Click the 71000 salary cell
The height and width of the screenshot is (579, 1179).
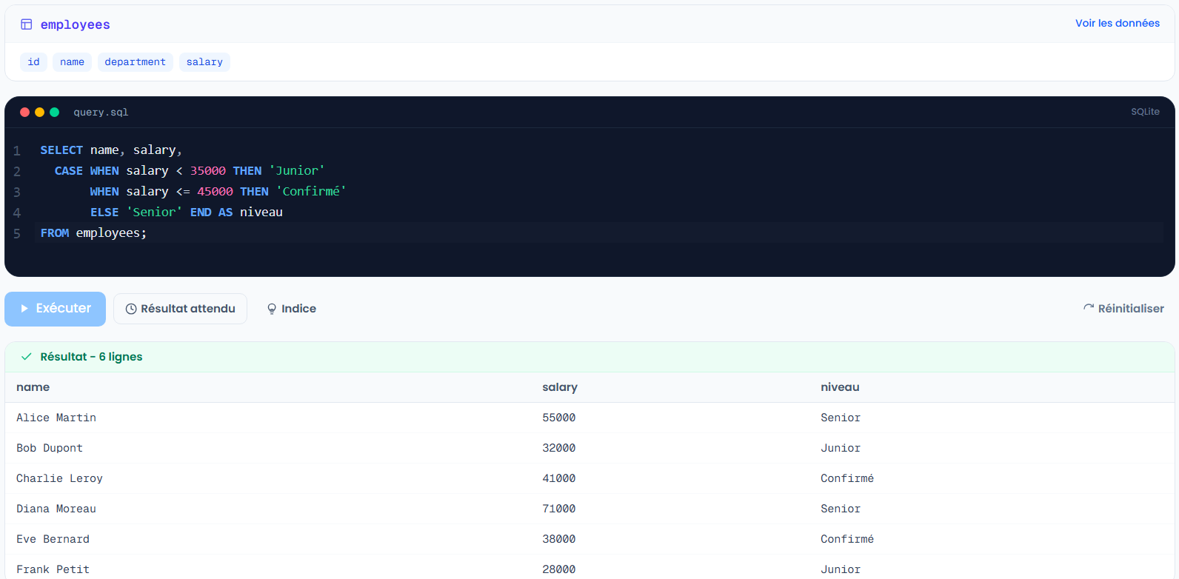pyautogui.click(x=559, y=509)
